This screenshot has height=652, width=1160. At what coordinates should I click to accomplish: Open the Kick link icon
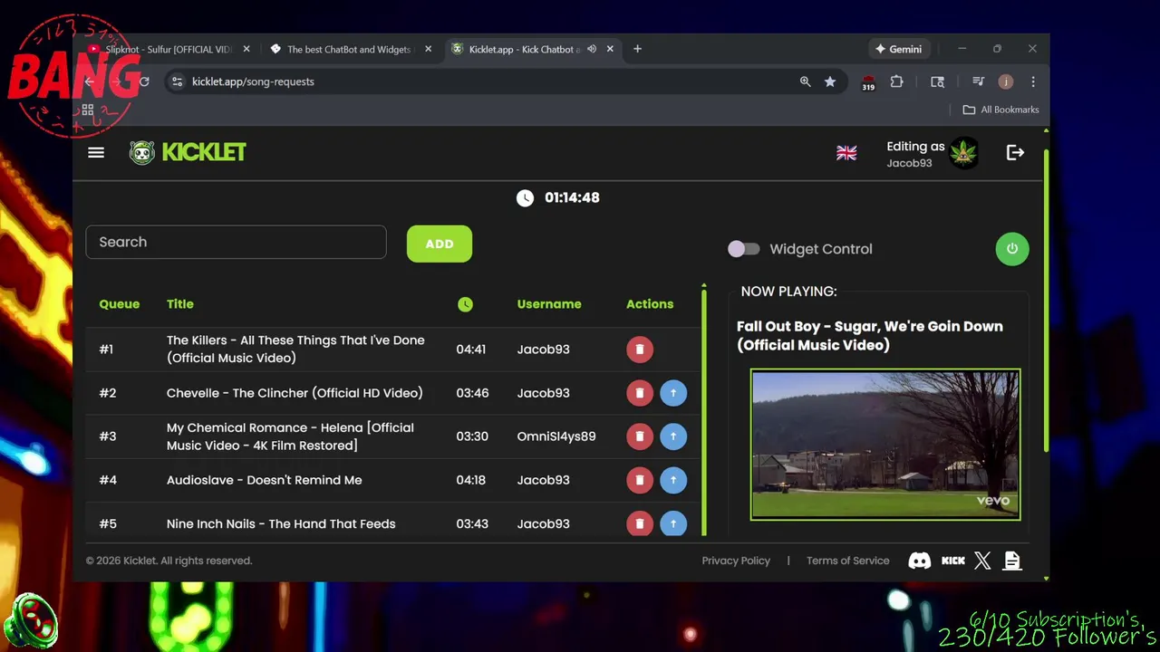pyautogui.click(x=953, y=561)
